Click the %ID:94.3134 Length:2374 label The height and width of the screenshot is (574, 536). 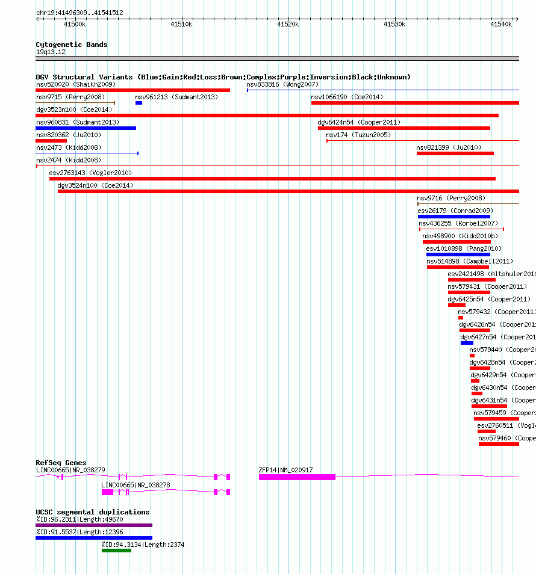point(143,545)
